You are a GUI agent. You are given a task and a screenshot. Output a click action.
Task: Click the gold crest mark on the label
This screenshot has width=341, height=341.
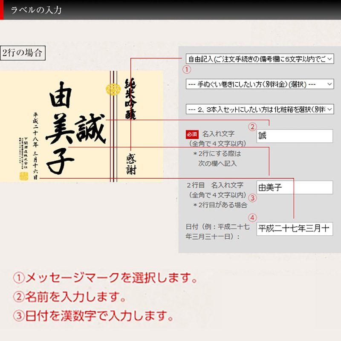tap(113, 90)
